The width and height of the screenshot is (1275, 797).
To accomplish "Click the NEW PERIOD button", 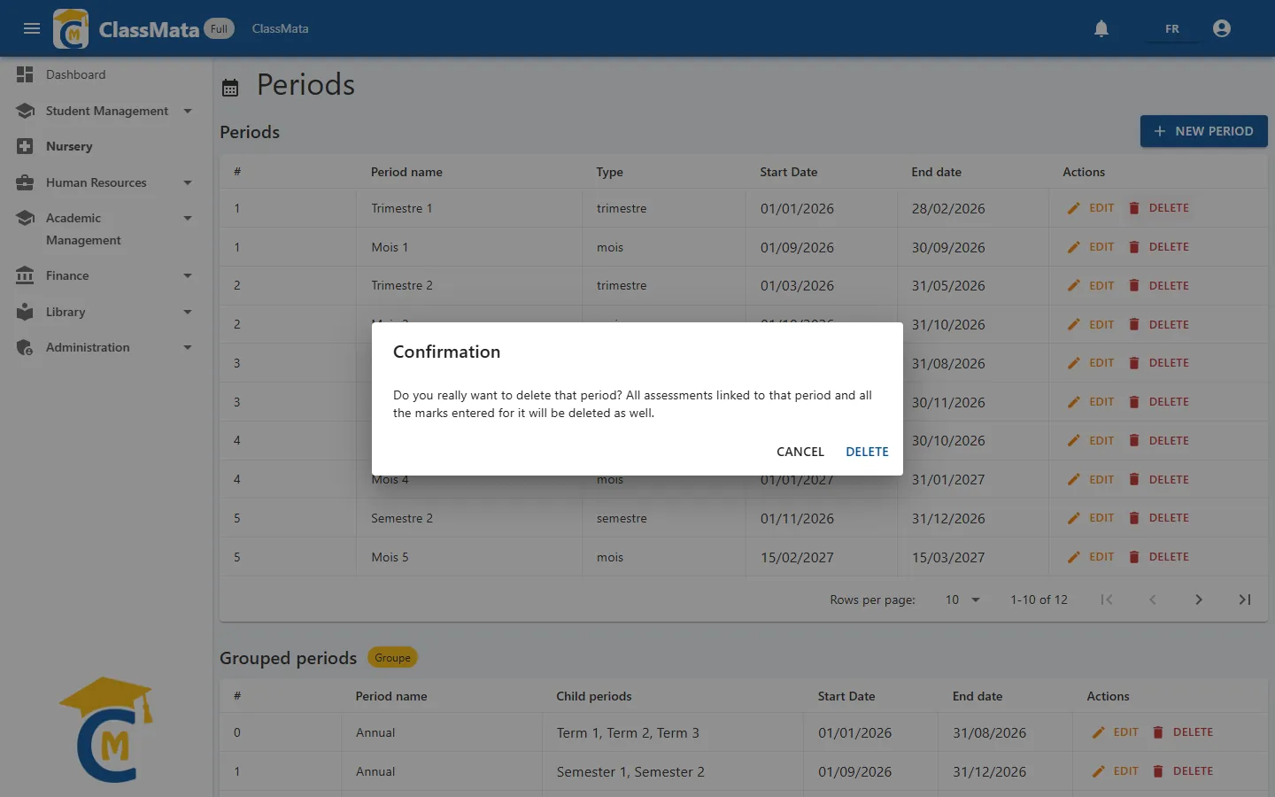I will 1204,131.
